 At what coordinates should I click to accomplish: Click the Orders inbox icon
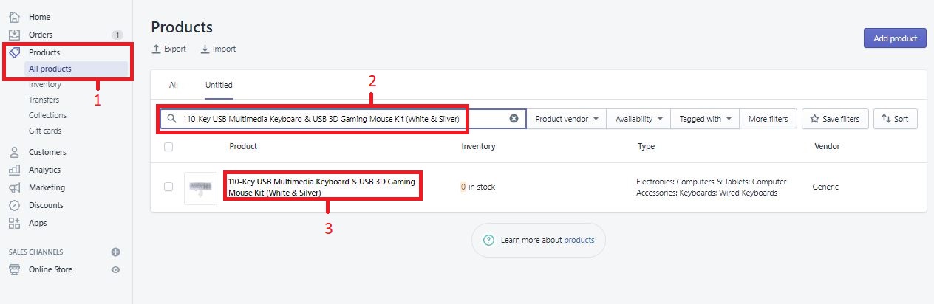click(x=14, y=35)
